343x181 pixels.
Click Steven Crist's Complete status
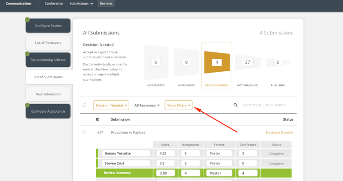pyautogui.click(x=276, y=164)
